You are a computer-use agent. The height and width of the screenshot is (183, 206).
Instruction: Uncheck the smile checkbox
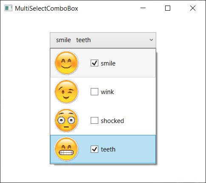(x=94, y=63)
